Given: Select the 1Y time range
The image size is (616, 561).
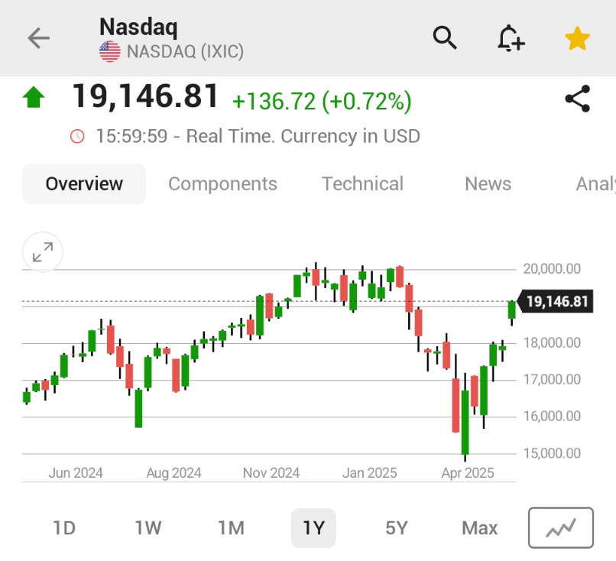Looking at the screenshot, I should (313, 528).
